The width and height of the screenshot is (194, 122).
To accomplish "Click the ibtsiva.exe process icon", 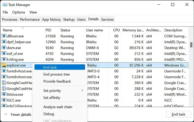I will pos(4,94).
